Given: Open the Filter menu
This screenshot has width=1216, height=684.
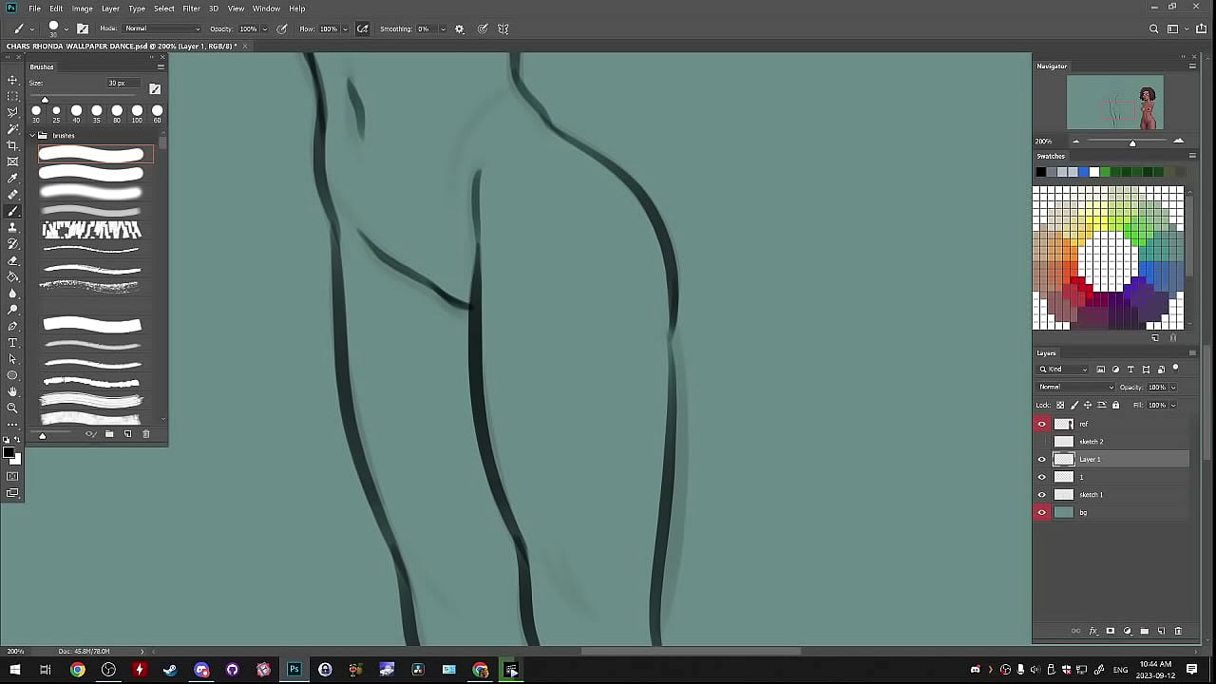Looking at the screenshot, I should tap(191, 9).
